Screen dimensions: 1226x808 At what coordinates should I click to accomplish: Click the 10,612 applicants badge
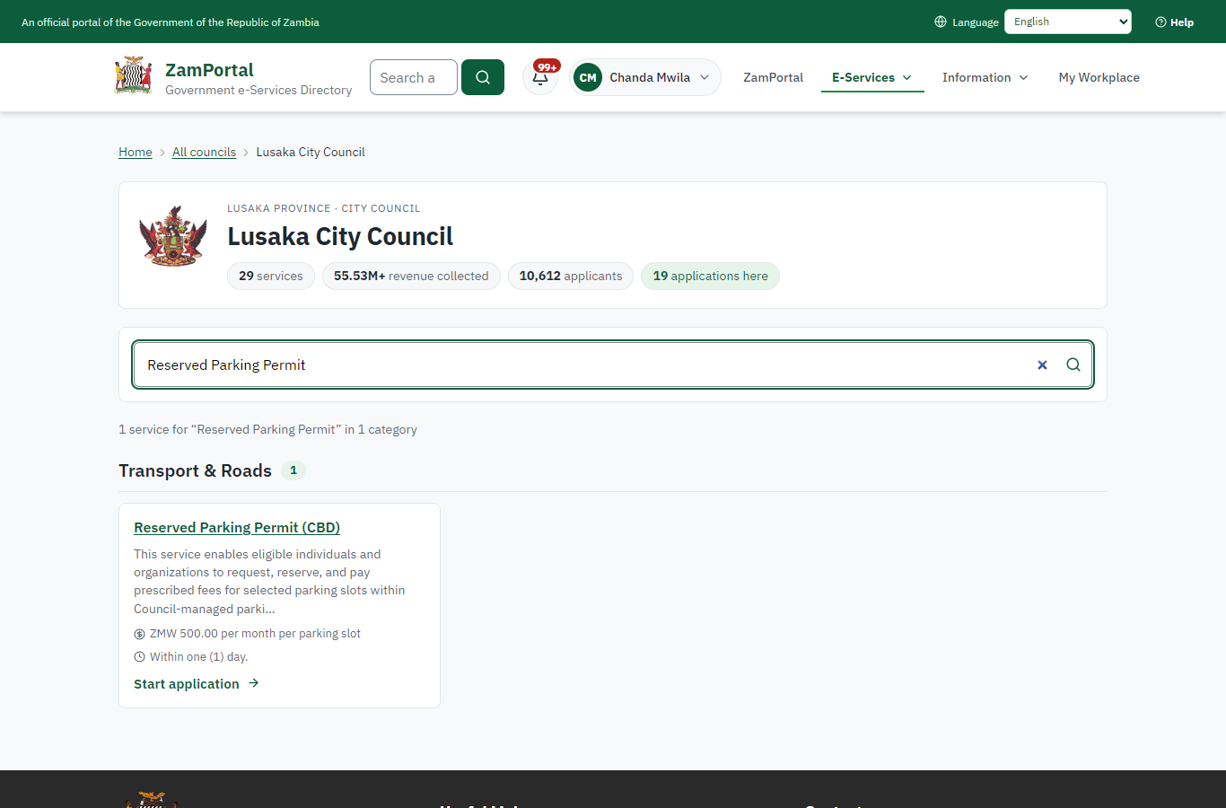point(571,276)
